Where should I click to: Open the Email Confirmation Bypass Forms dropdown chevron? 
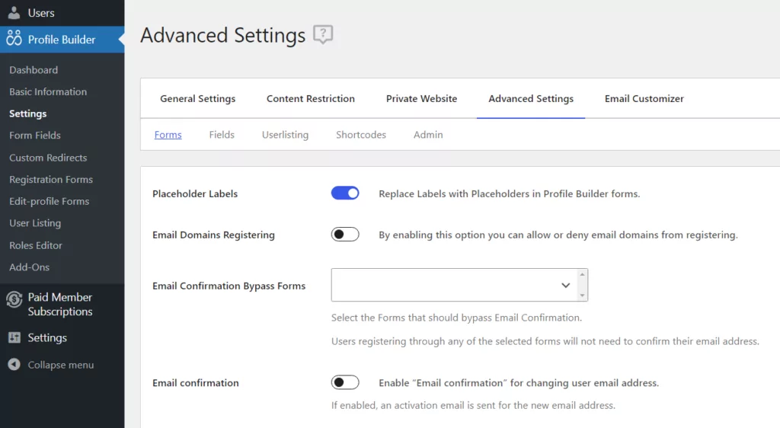(x=566, y=286)
